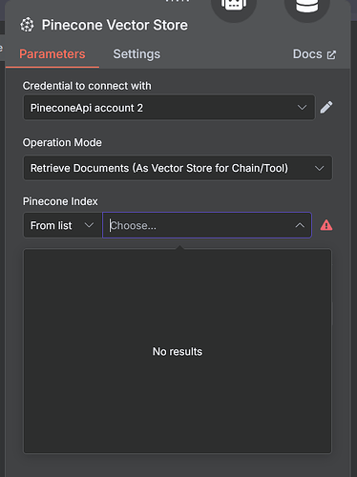Screen dimensions: 357x477
Task: Open the Operation Mode dropdown
Action: pos(178,168)
